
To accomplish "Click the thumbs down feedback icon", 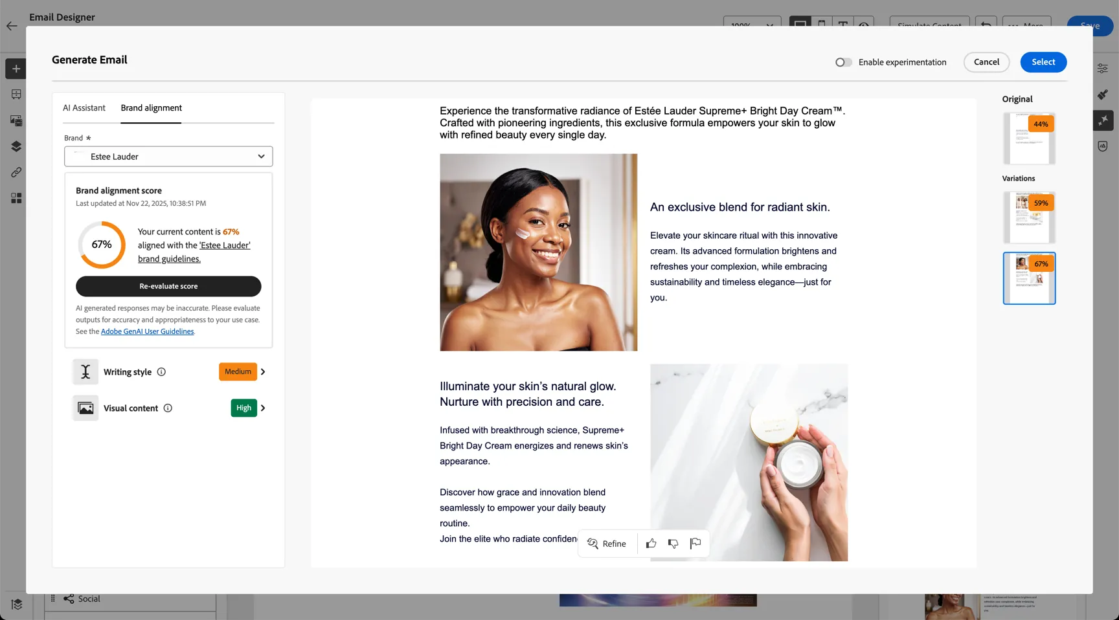I will [673, 544].
